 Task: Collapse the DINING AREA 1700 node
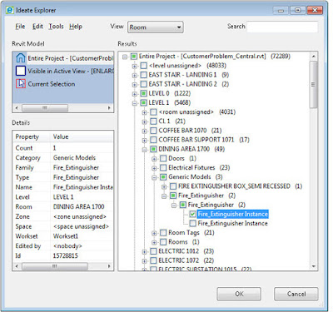[x=144, y=150]
